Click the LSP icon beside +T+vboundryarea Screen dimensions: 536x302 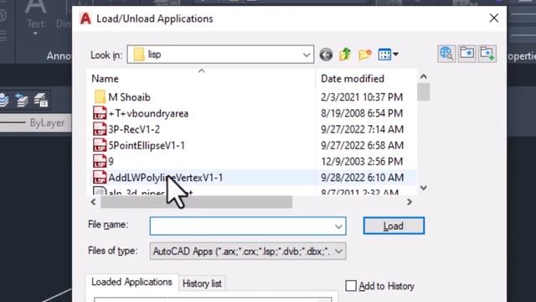pos(100,113)
